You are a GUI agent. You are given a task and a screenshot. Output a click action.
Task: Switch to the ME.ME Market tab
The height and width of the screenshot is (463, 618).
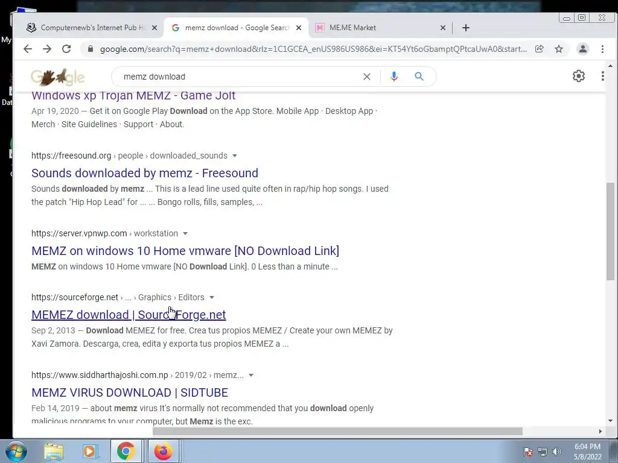(380, 28)
